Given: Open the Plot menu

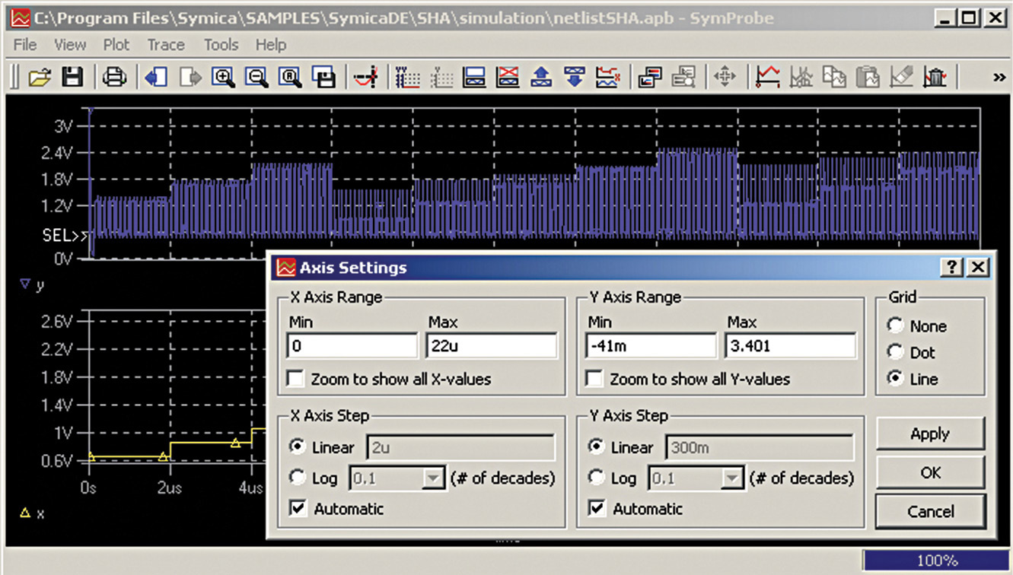Looking at the screenshot, I should pyautogui.click(x=116, y=44).
